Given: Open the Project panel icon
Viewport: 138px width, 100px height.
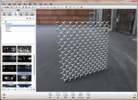Looking at the screenshot, I should click(65, 95).
